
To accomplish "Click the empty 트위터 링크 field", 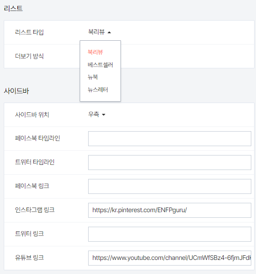I will coord(170,234).
